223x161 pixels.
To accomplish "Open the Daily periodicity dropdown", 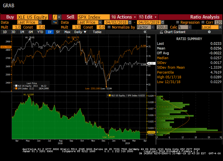I will click(80, 32).
